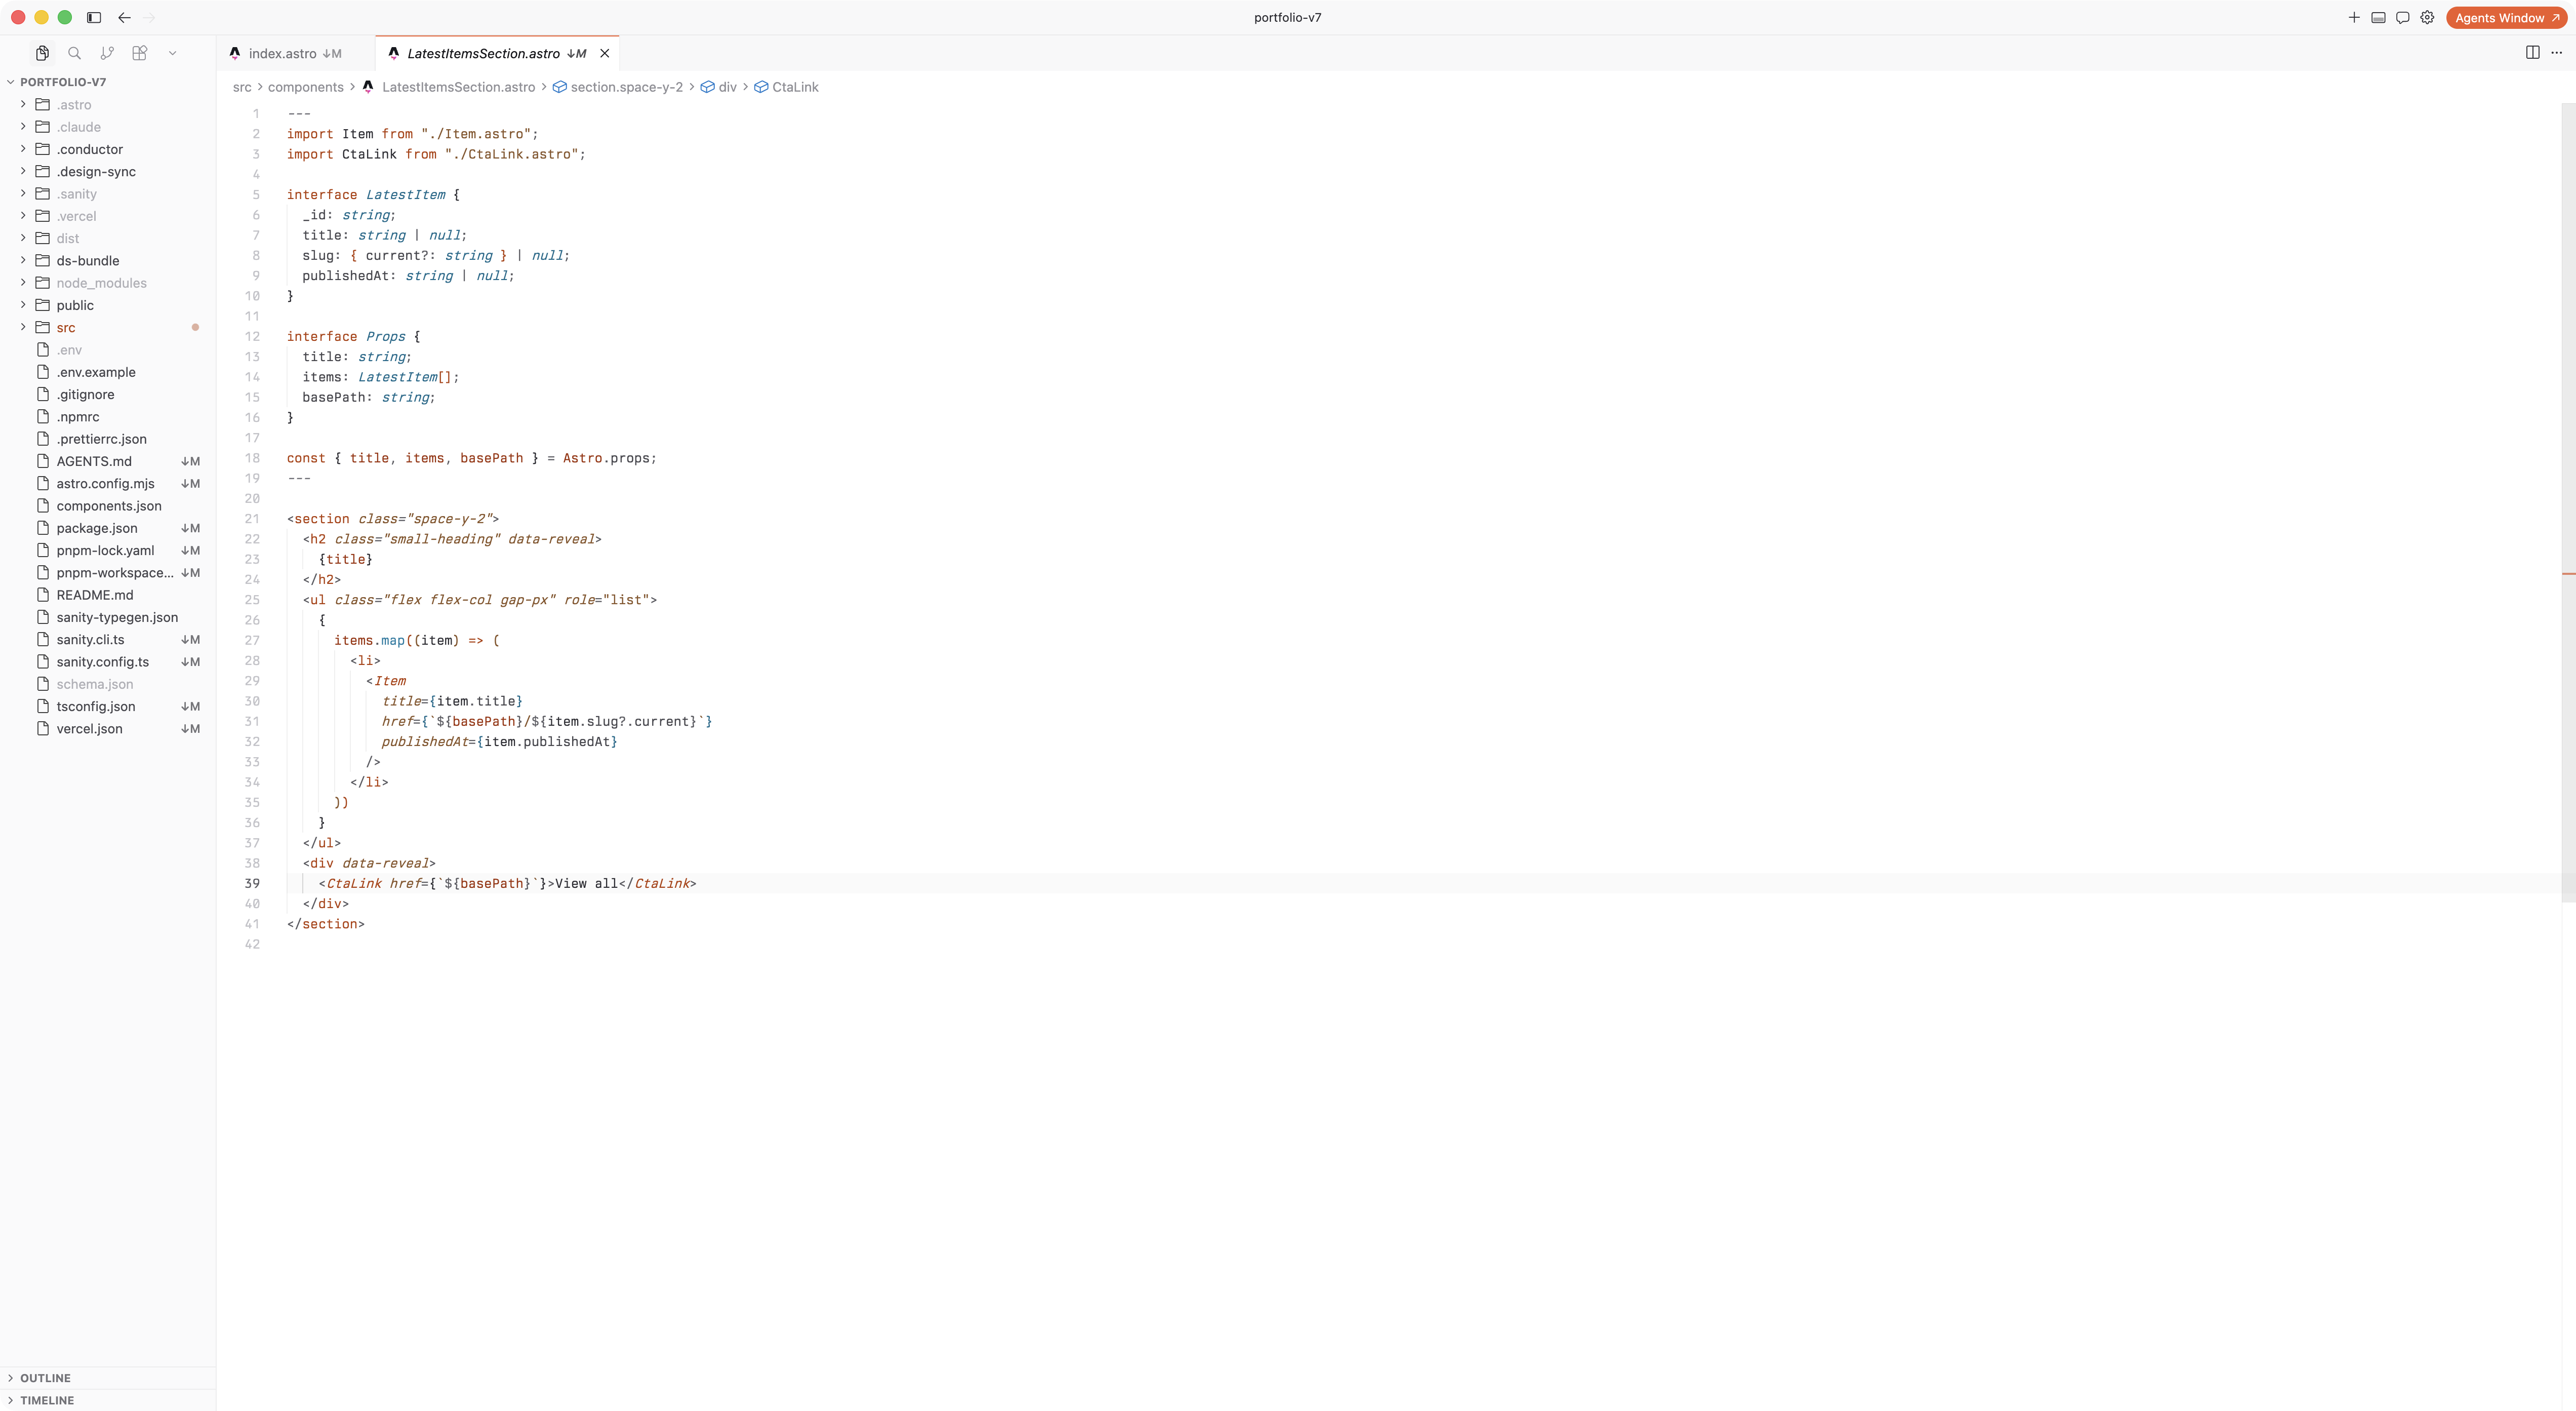The width and height of the screenshot is (2576, 1411).
Task: Open the Explorer files view icon
Action: pyautogui.click(x=42, y=53)
